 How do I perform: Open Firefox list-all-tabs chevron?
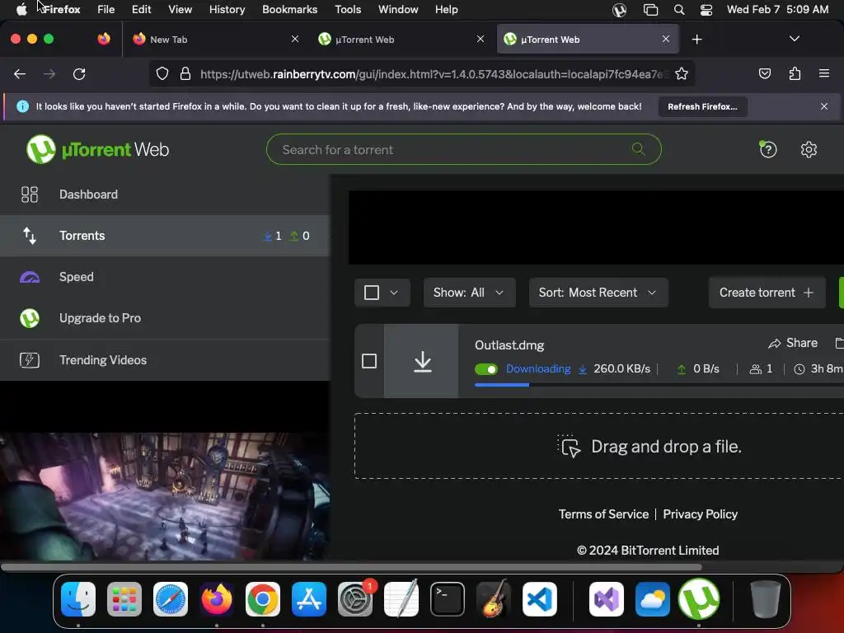[794, 39]
